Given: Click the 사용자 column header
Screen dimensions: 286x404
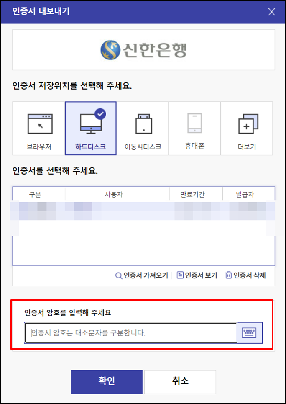Looking at the screenshot, I should [117, 194].
